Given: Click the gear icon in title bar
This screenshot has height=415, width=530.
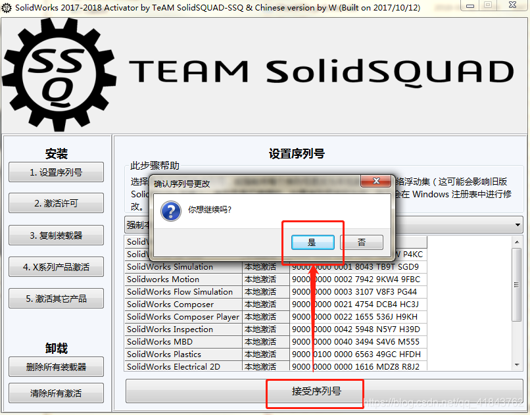Looking at the screenshot, I should 7,7.
